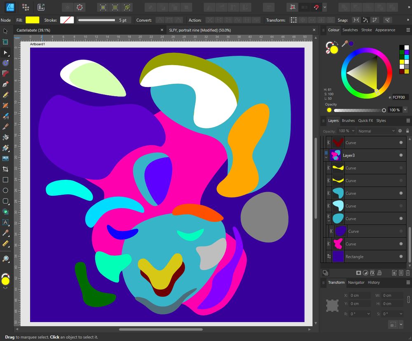Select the Pen tool
This screenshot has height=341, width=412.
5,84
